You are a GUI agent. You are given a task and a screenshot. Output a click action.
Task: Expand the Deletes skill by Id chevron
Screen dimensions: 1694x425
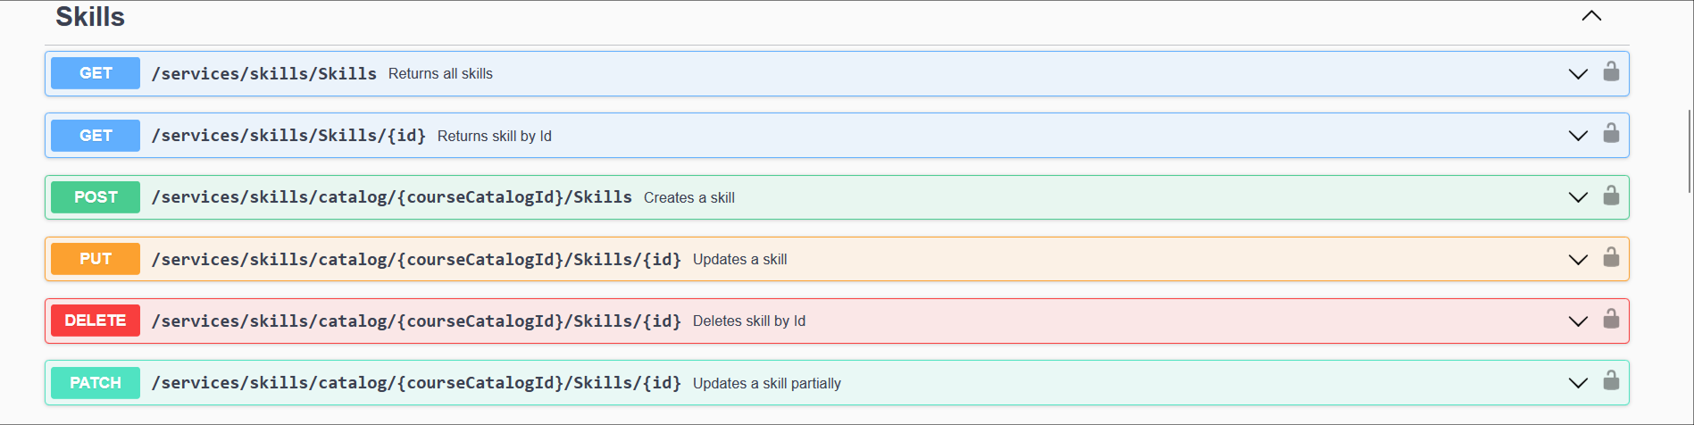(1578, 321)
